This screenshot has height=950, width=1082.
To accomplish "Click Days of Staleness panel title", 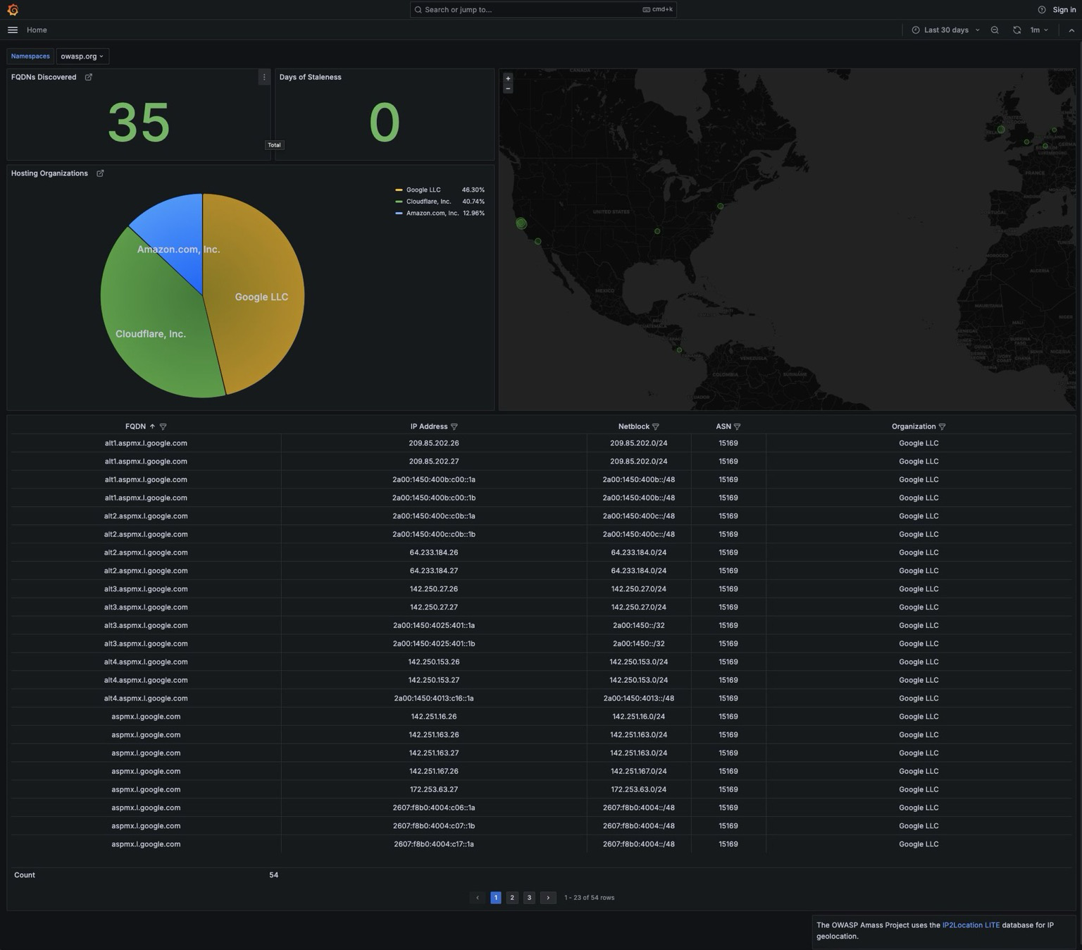I will (x=310, y=78).
